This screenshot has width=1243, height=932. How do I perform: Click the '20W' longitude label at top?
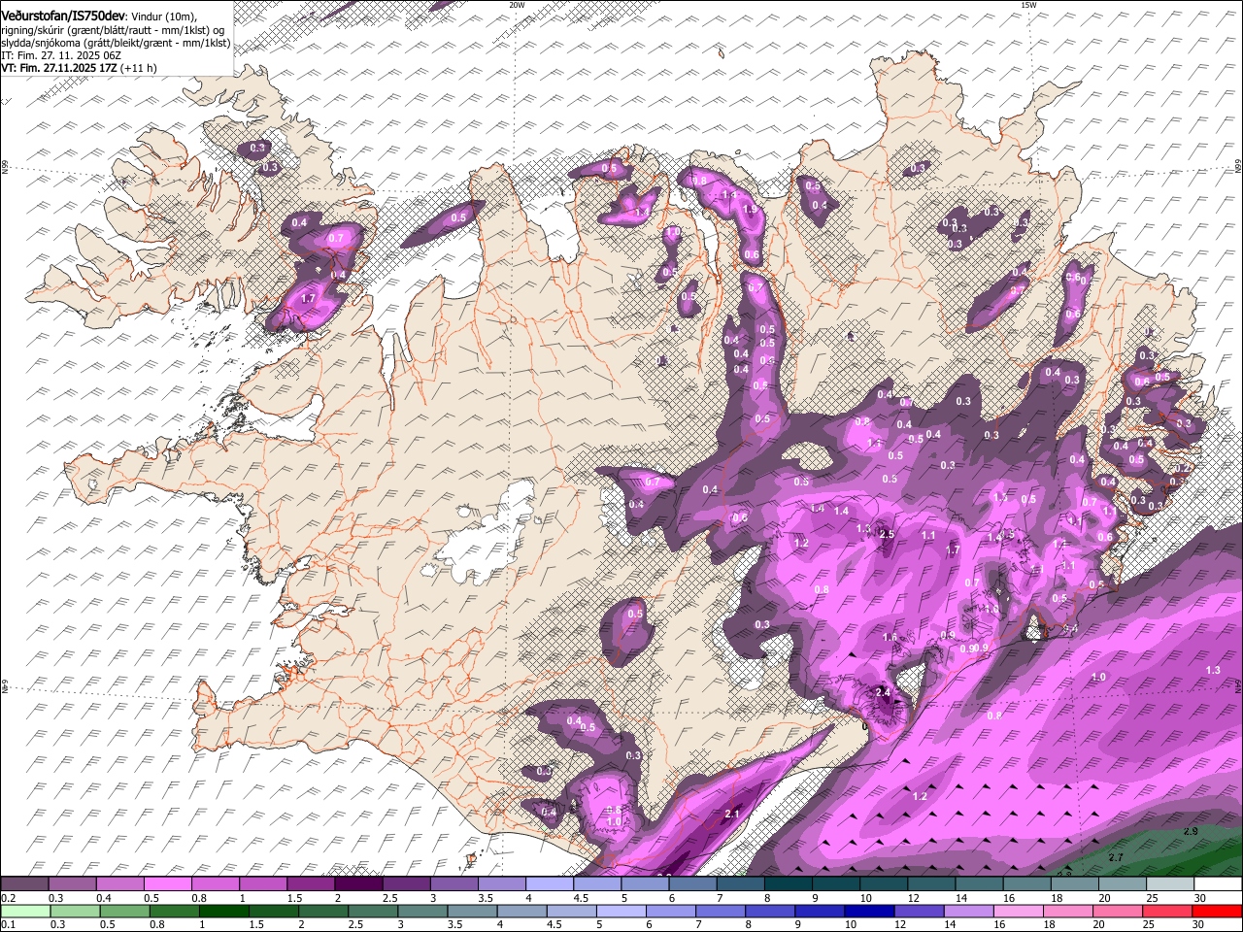[517, 5]
